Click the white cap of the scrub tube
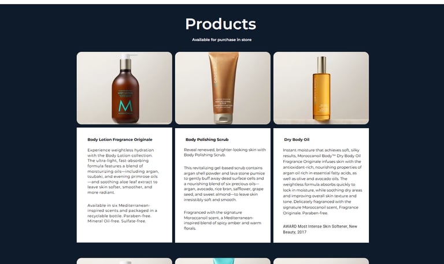The height and width of the screenshot is (264, 444). pos(223,118)
